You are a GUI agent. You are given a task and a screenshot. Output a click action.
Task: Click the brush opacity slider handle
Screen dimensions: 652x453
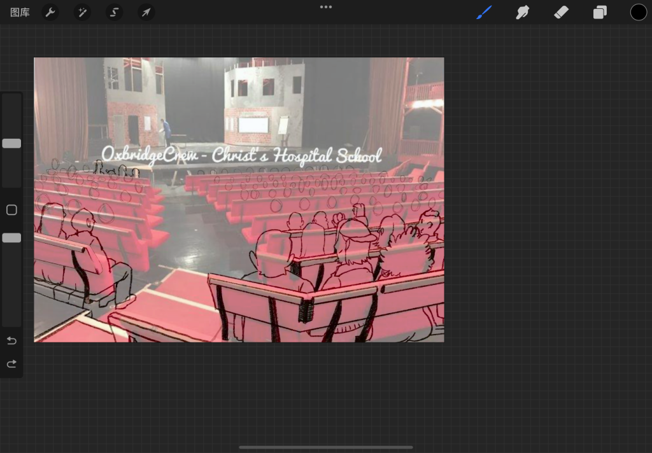click(x=11, y=238)
